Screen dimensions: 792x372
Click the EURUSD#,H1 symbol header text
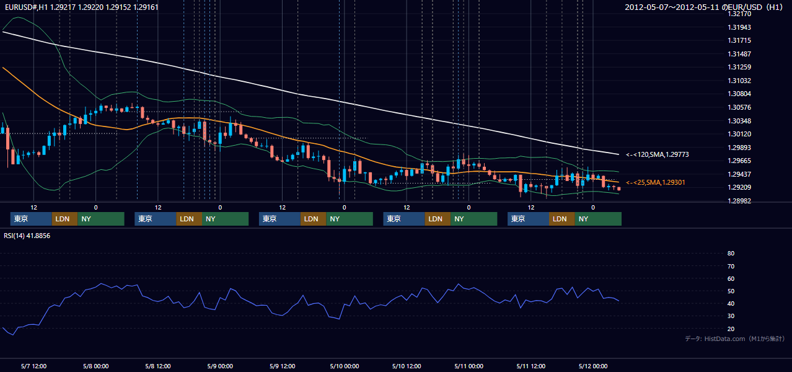pyautogui.click(x=81, y=7)
